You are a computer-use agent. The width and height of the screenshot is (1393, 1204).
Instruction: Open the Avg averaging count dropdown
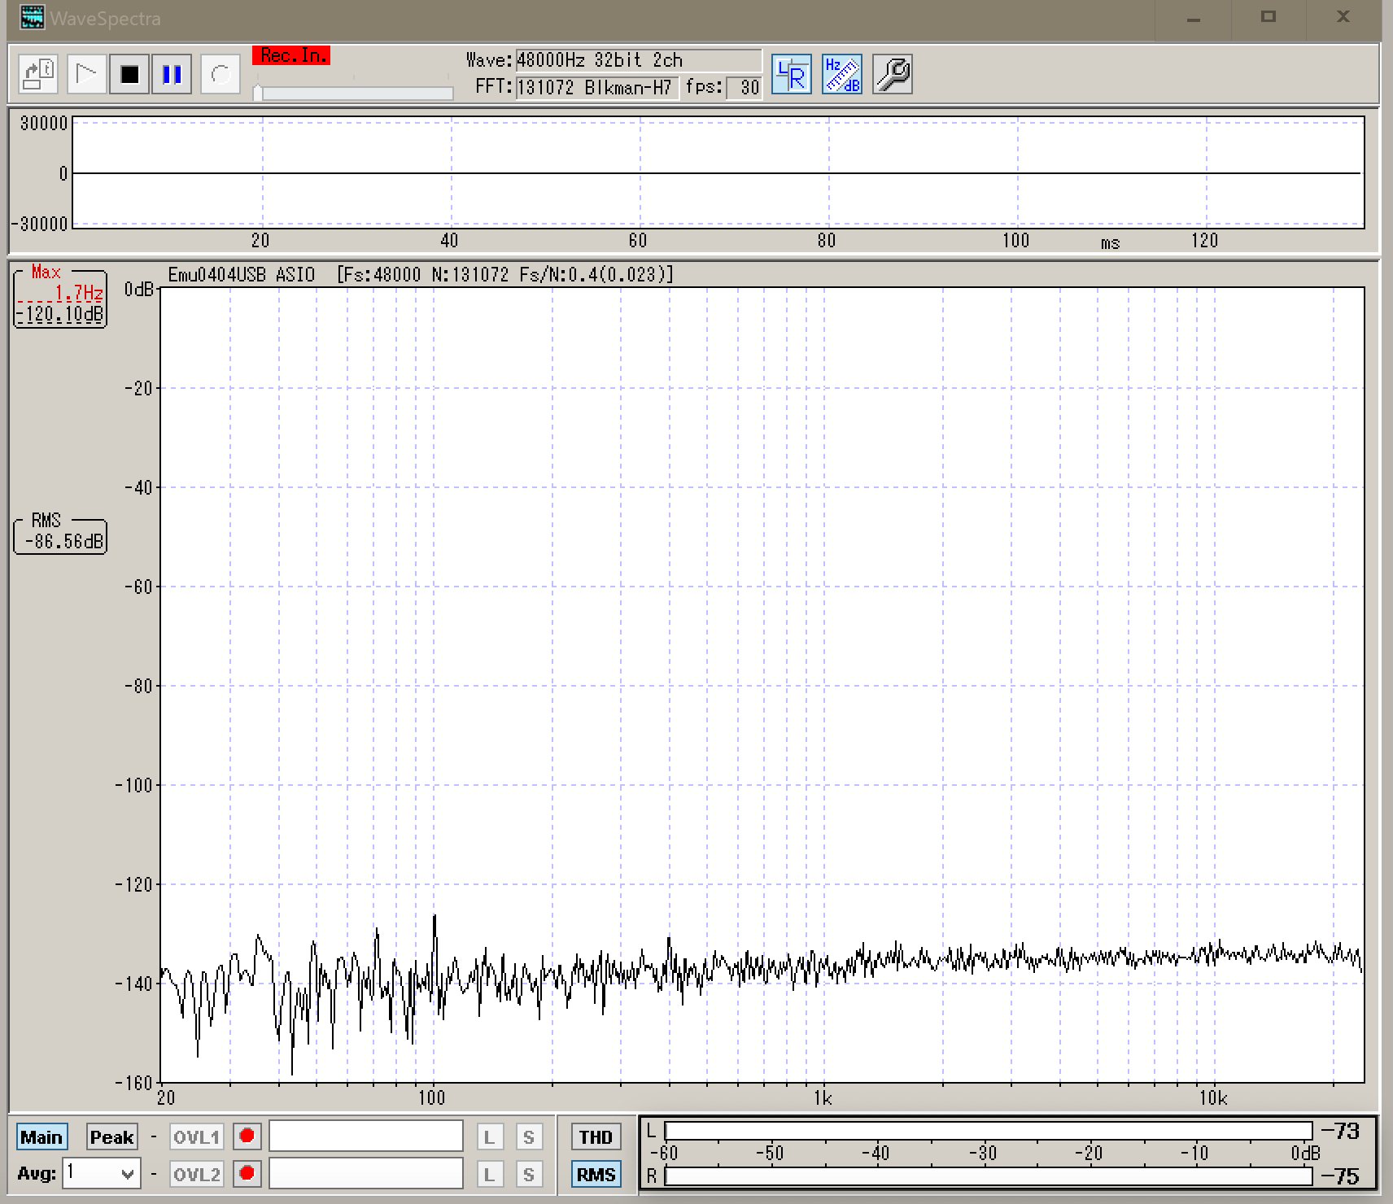click(102, 1173)
